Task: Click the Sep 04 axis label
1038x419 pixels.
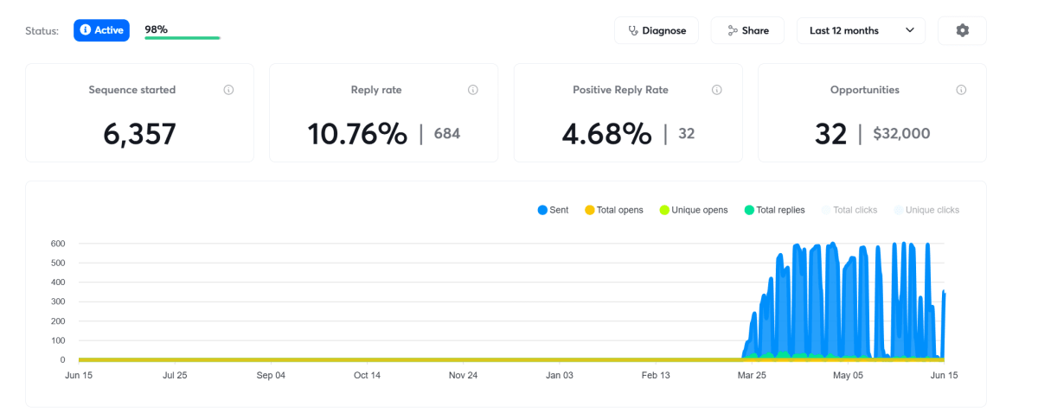Action: pos(271,376)
